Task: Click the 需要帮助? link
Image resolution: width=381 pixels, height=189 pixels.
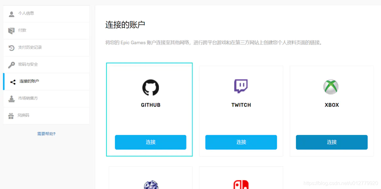Action: (46, 134)
